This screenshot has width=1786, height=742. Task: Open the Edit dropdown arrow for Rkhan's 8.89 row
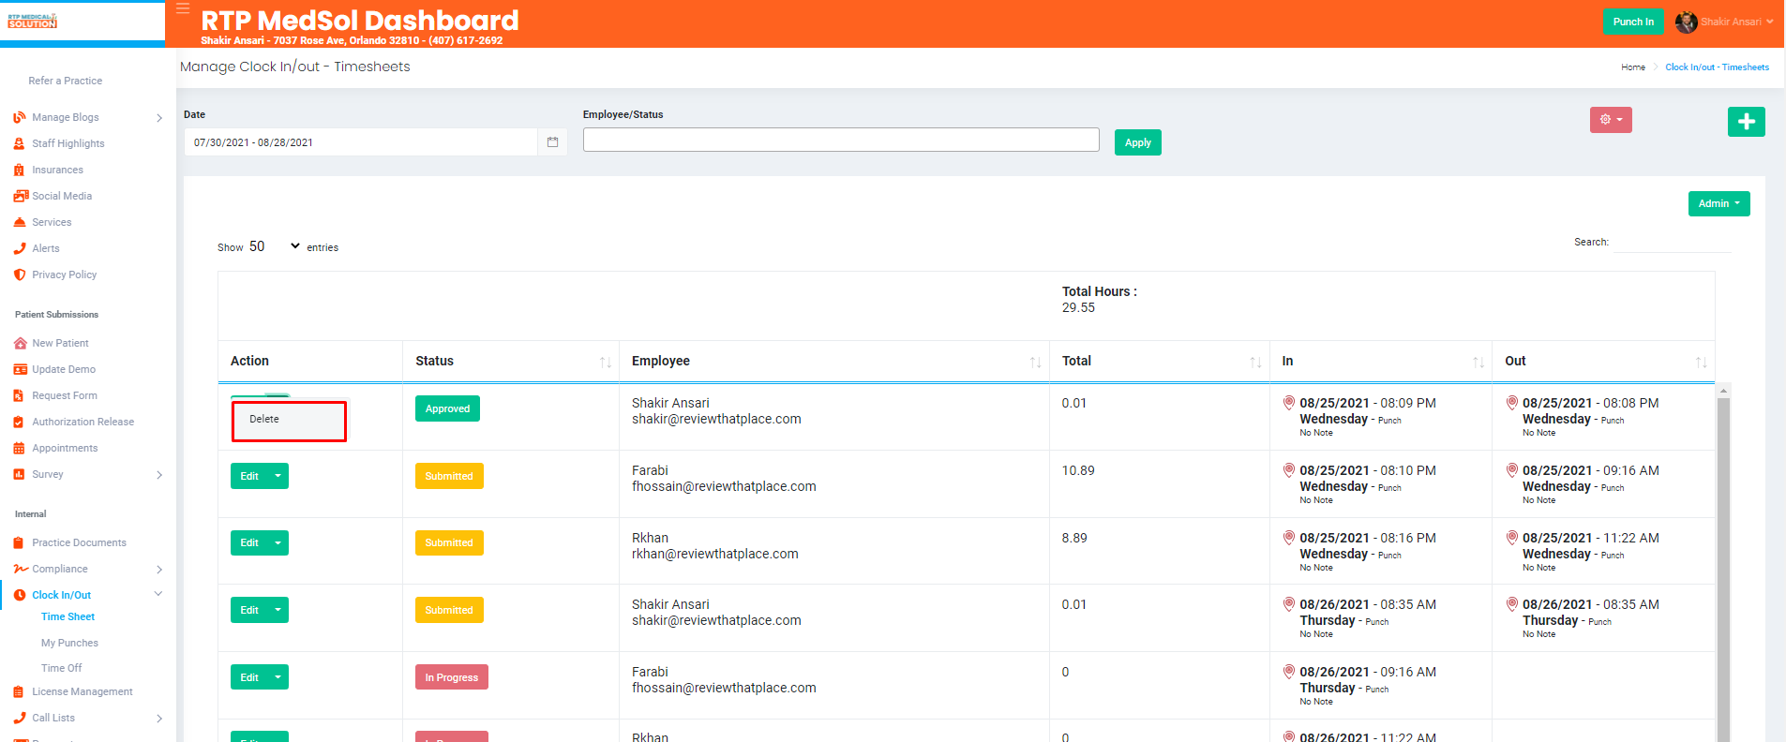click(278, 543)
